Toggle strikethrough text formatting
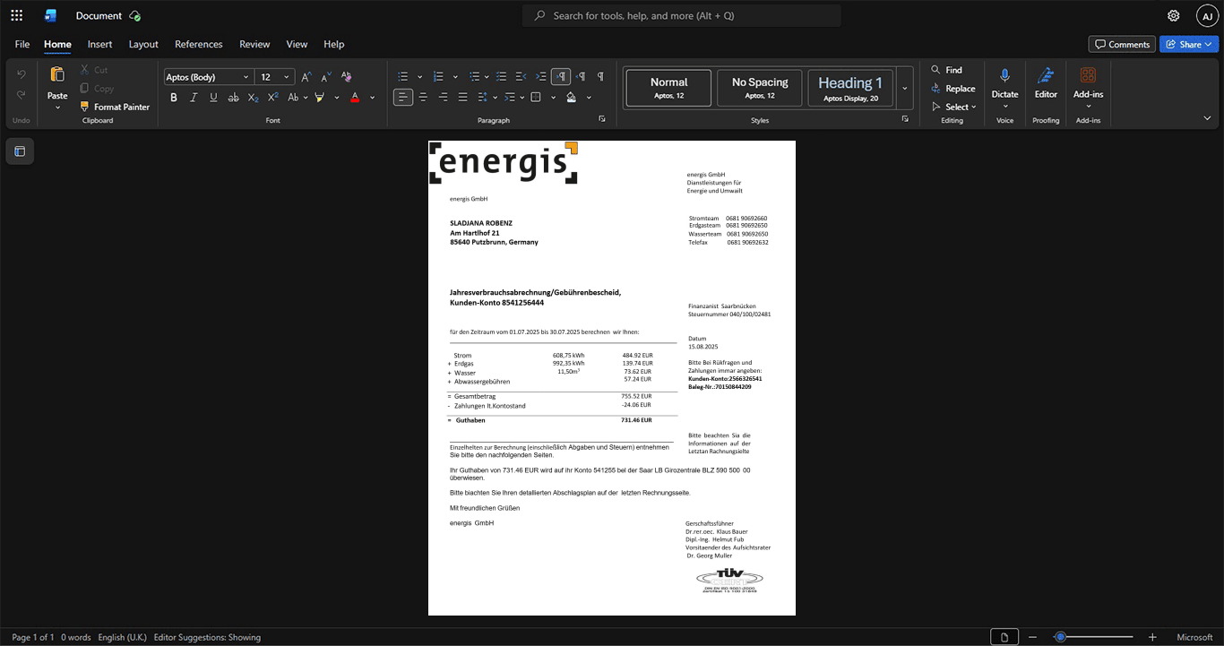The image size is (1224, 646). tap(233, 97)
